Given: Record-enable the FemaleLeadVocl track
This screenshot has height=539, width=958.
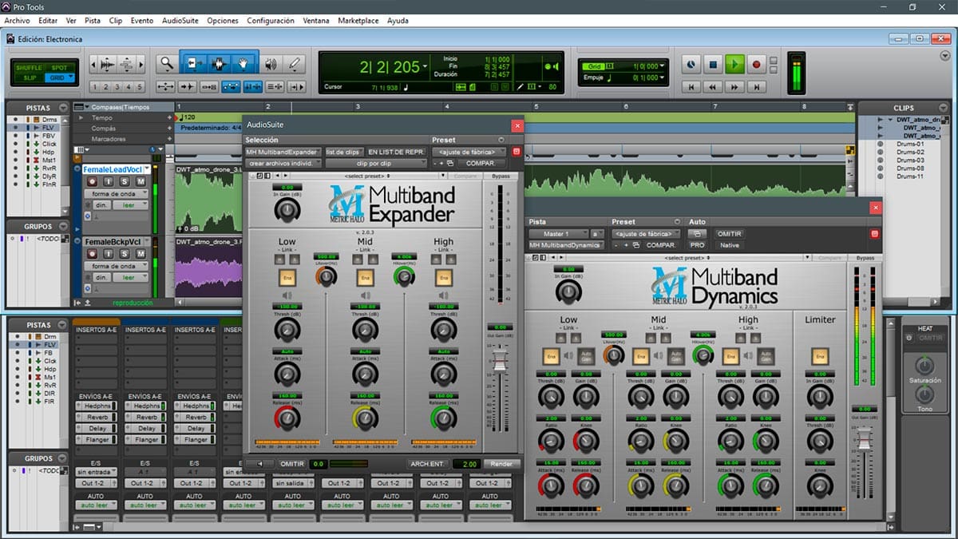Looking at the screenshot, I should tap(92, 182).
